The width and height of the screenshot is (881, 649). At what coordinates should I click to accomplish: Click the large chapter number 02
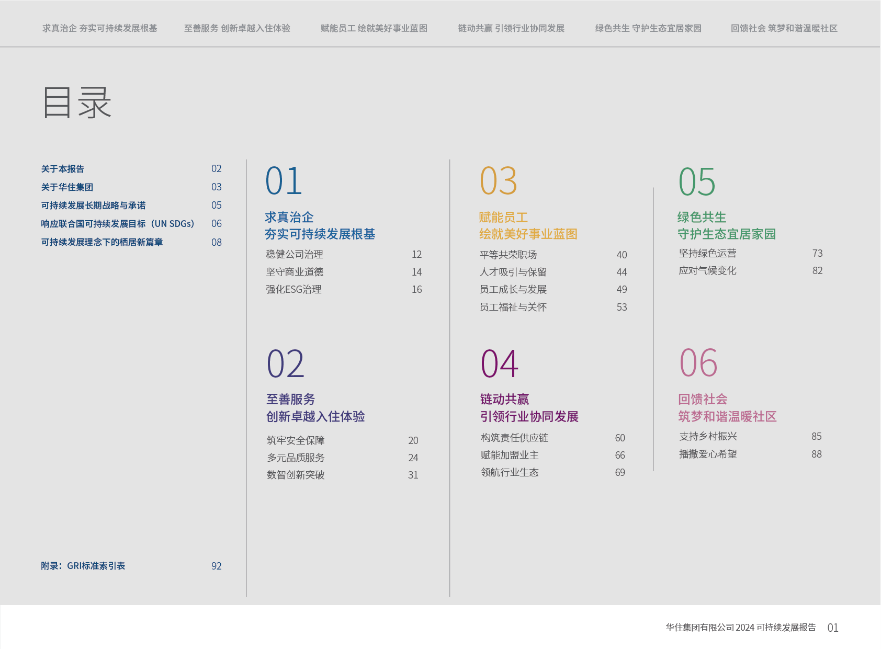[285, 364]
